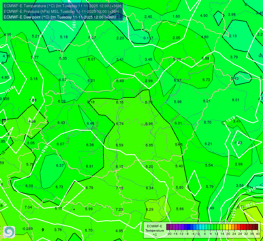Click the 1014 isobar label

(x=250, y=205)
